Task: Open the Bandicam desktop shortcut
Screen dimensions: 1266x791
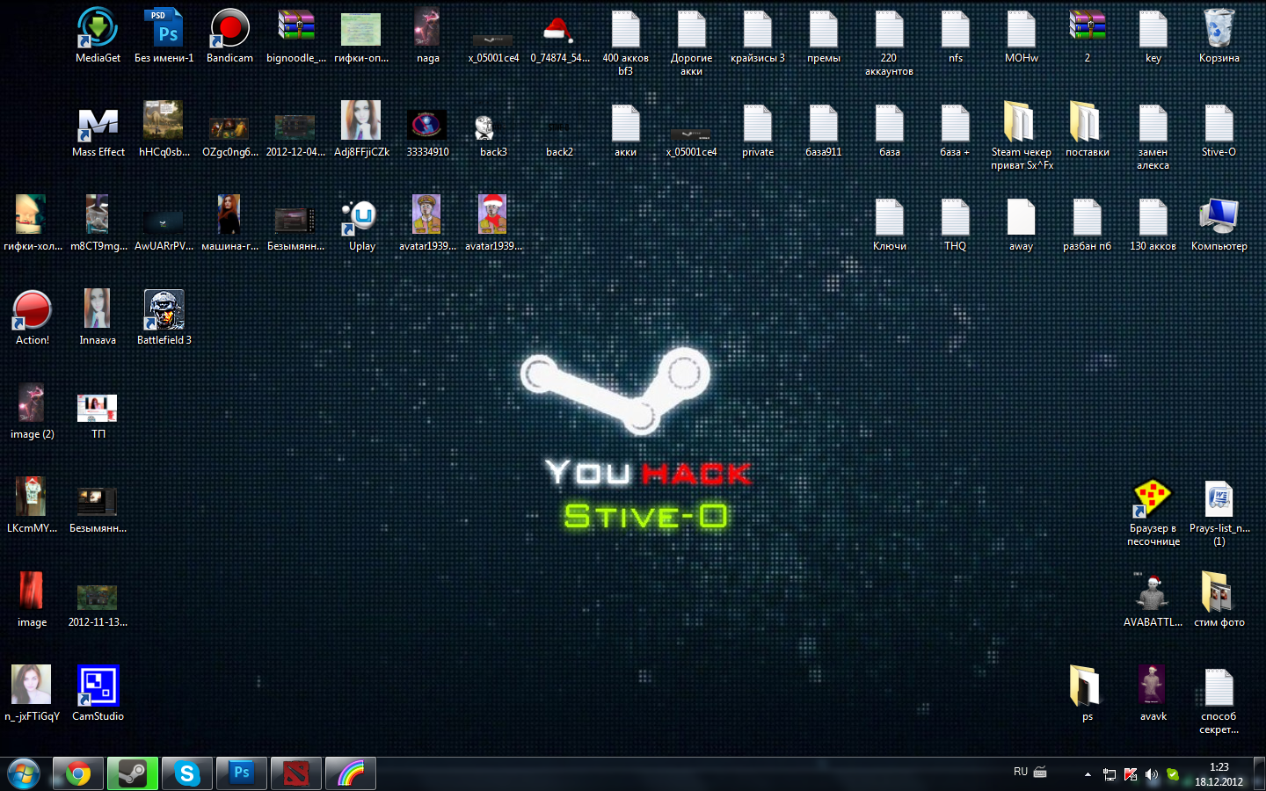Action: 229,35
